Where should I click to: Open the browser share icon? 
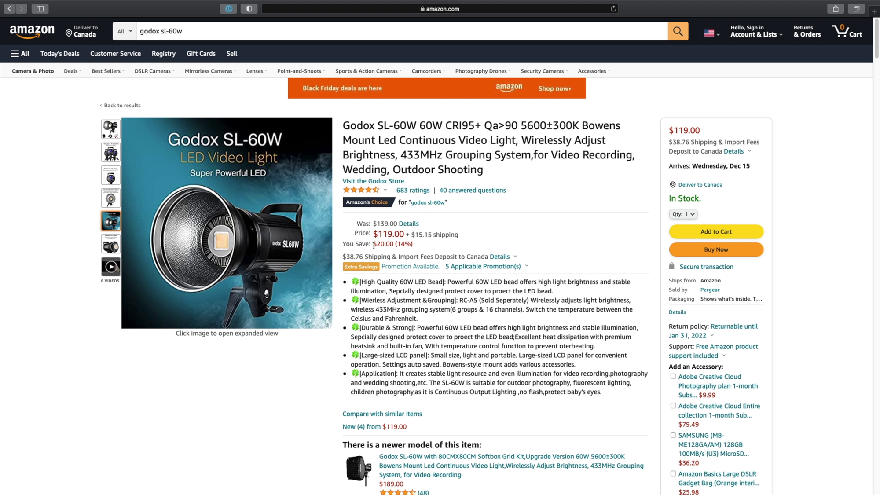tap(836, 9)
